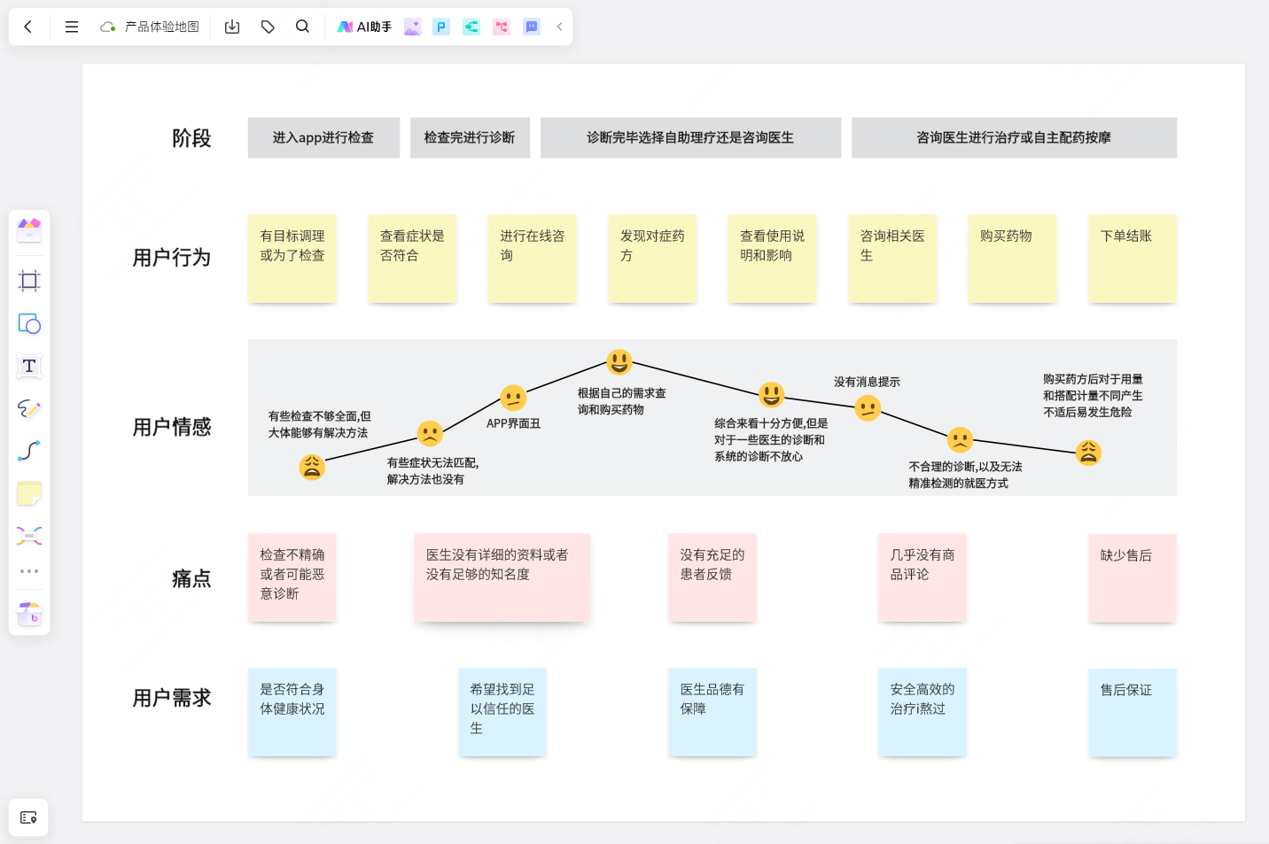Click the row label 用户需求
This screenshot has width=1269, height=844.
172,698
